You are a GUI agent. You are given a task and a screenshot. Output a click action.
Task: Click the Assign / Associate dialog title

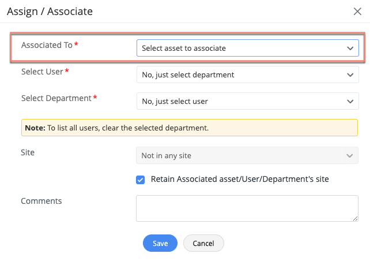(x=50, y=11)
